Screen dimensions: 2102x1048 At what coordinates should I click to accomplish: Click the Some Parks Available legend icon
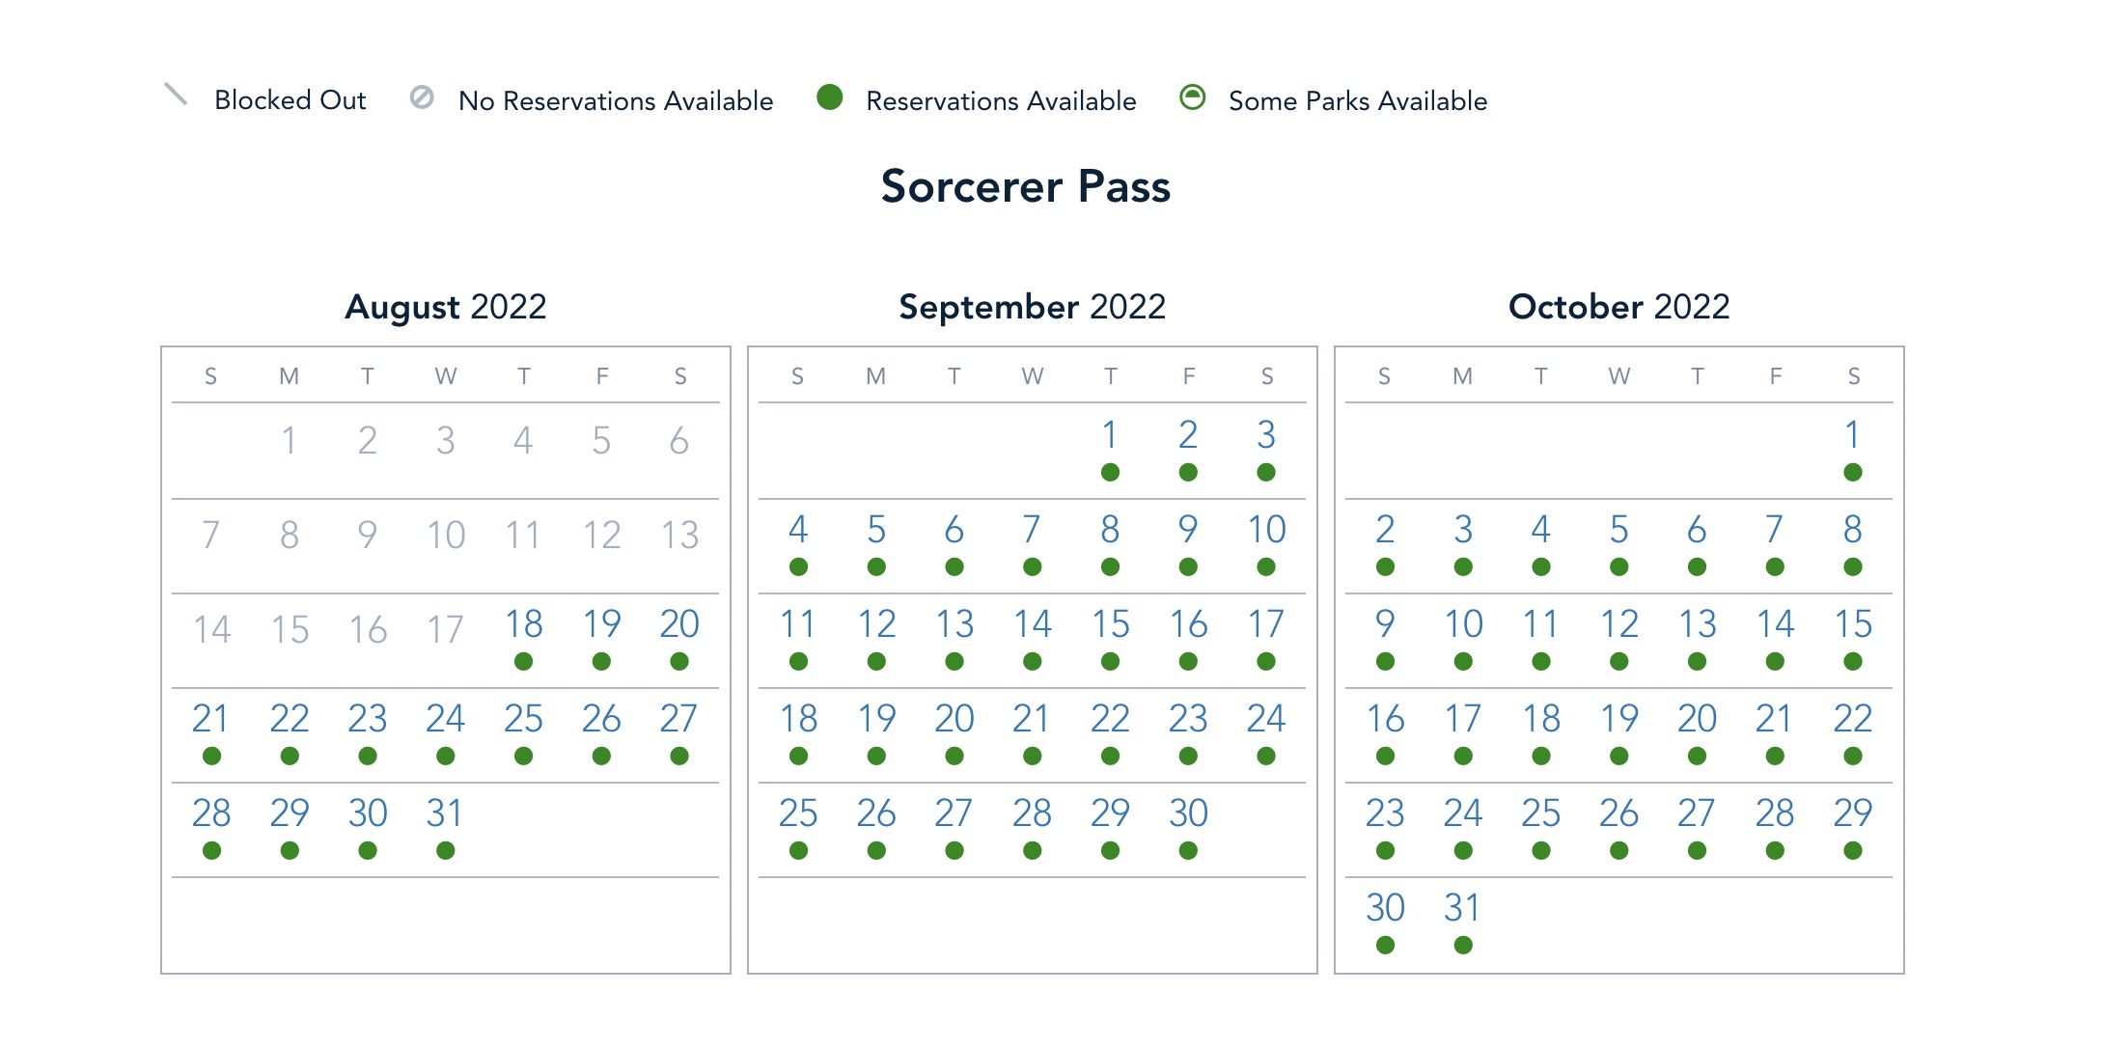coord(1193,97)
